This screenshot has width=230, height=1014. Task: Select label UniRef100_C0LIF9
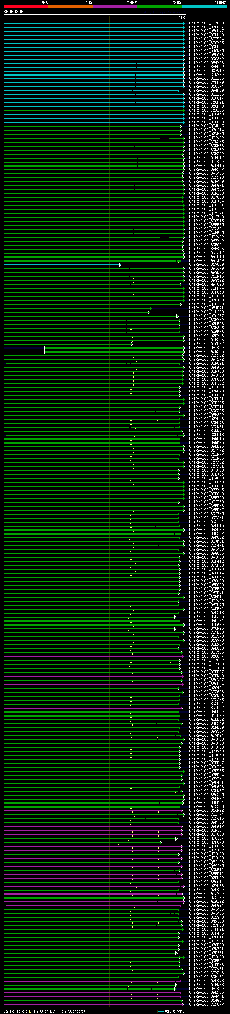(x=206, y=312)
